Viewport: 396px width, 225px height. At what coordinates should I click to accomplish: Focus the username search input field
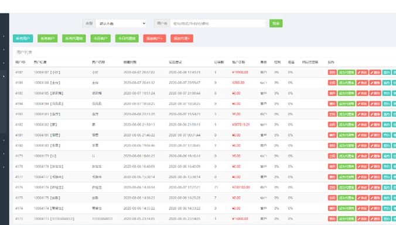coord(218,23)
